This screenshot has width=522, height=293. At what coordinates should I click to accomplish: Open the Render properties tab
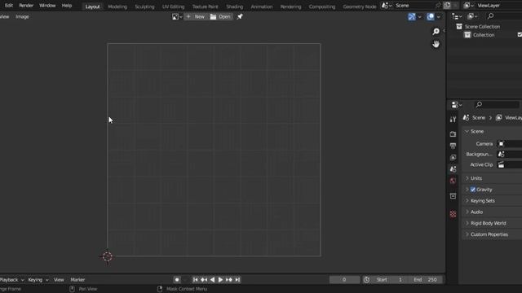[x=453, y=134]
